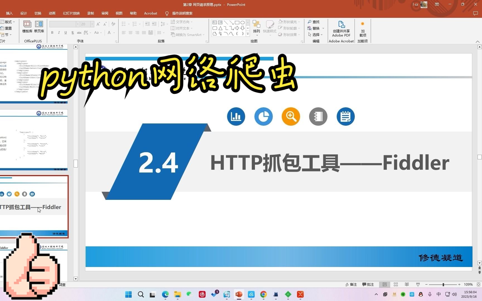
Task: Switch to slide sorter view icon
Action: point(396,285)
